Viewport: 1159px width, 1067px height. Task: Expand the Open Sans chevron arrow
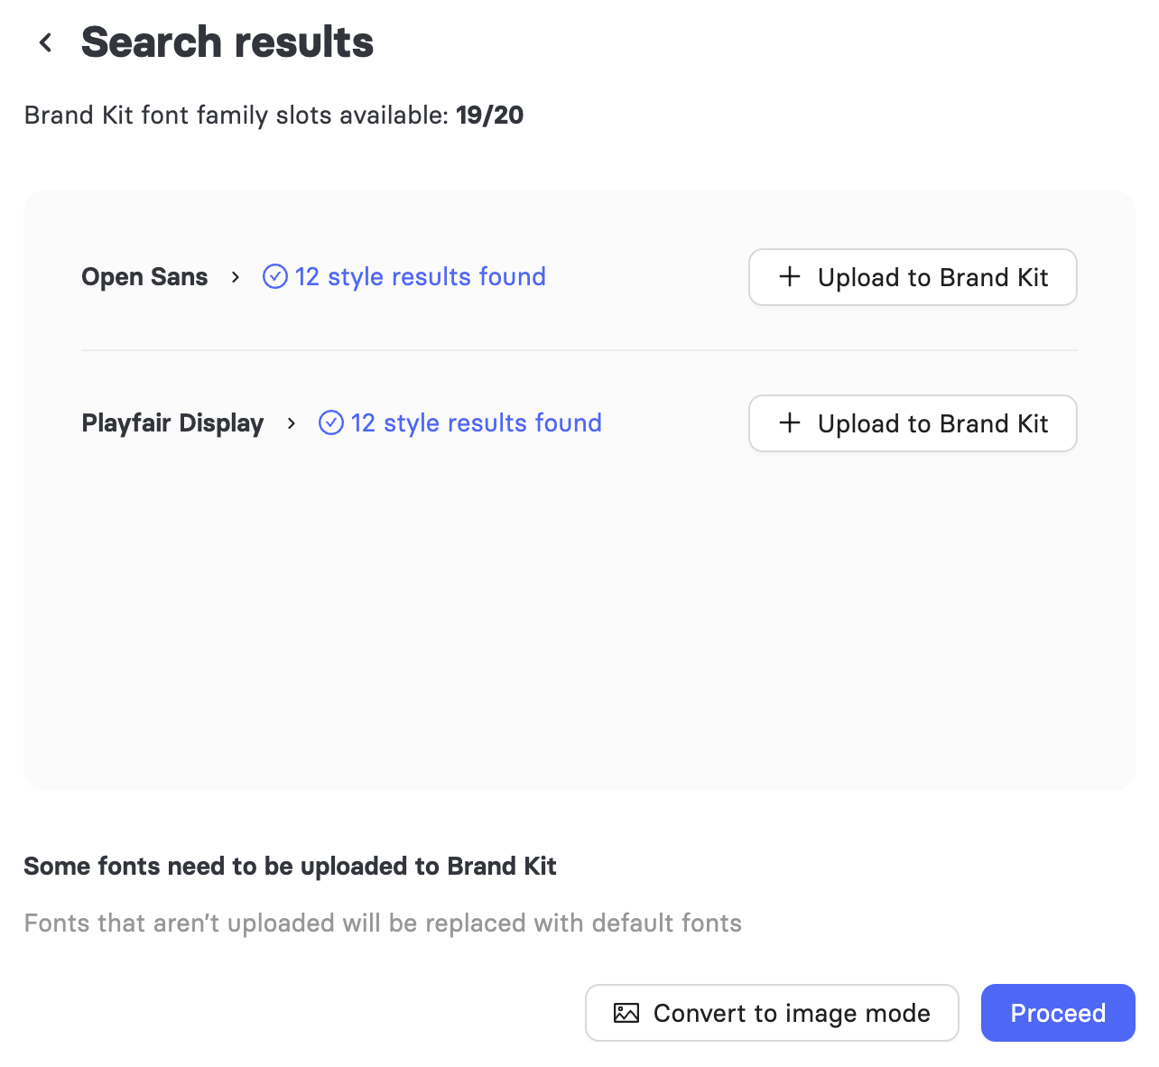236,277
